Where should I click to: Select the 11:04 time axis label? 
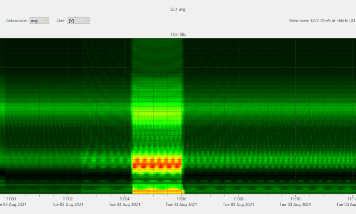point(124,199)
